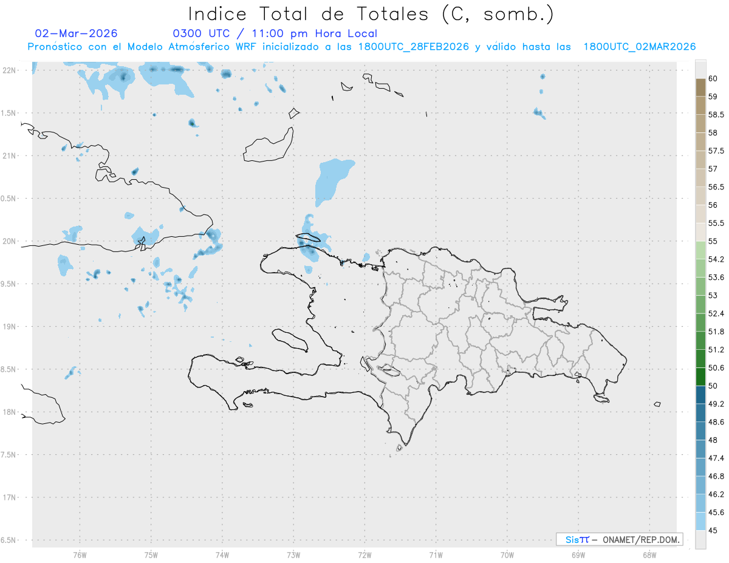The width and height of the screenshot is (729, 563).
Task: Click the '22N' latitude label
Action: 9,70
